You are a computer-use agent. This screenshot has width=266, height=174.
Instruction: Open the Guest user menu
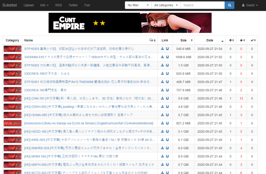[x=250, y=5]
